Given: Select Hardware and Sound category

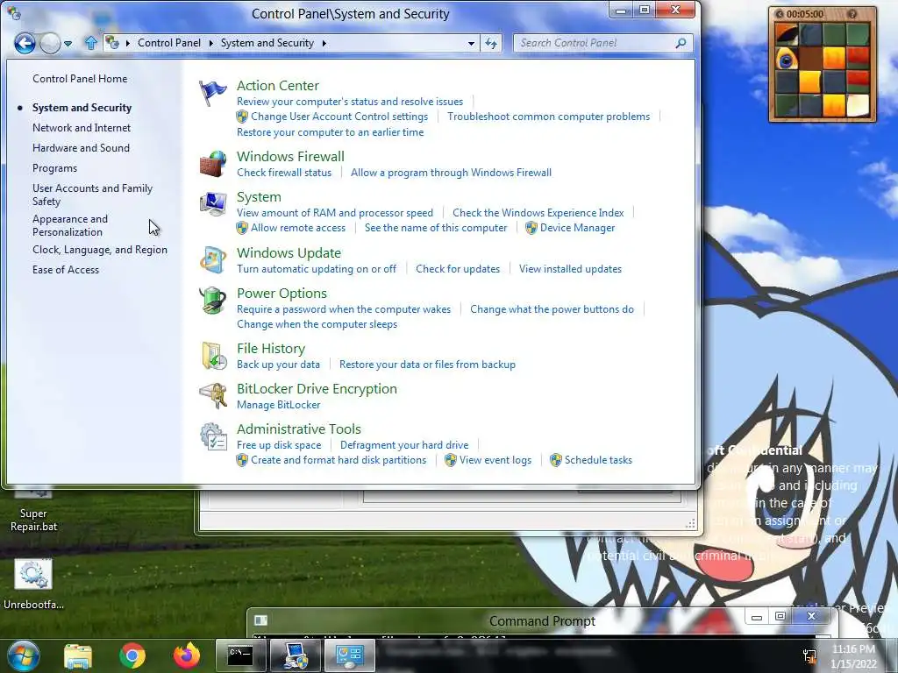Looking at the screenshot, I should click(x=81, y=147).
